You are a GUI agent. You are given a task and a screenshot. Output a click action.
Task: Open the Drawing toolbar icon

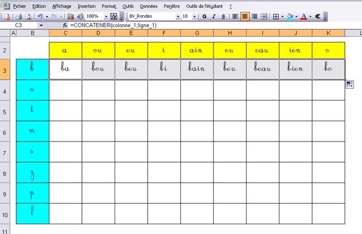[x=80, y=16]
